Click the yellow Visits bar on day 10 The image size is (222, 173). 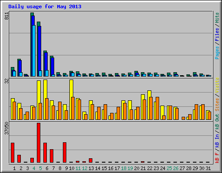tap(71, 99)
